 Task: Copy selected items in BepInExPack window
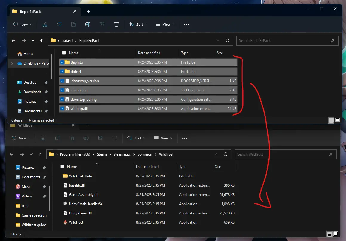59,24
